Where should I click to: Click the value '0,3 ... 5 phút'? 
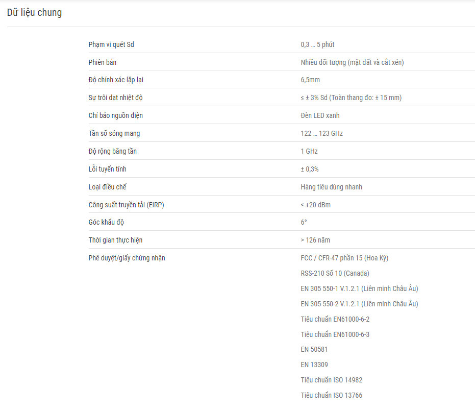point(317,44)
